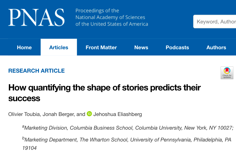Click the Check for updates badge
236x156 pixels.
click(x=227, y=73)
